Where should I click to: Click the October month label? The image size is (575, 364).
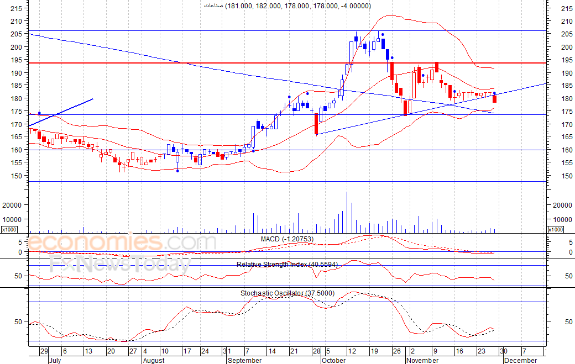(x=333, y=360)
